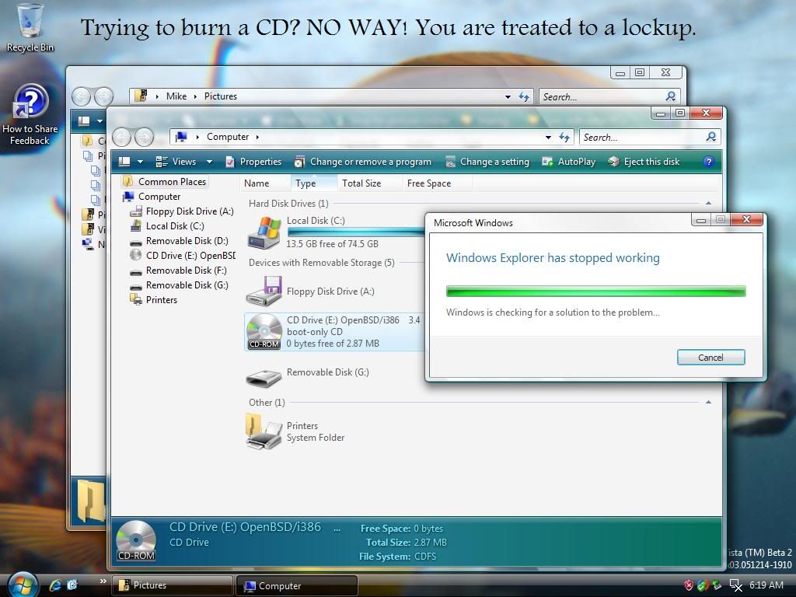
Task: Sort by Name column header
Action: (x=264, y=183)
